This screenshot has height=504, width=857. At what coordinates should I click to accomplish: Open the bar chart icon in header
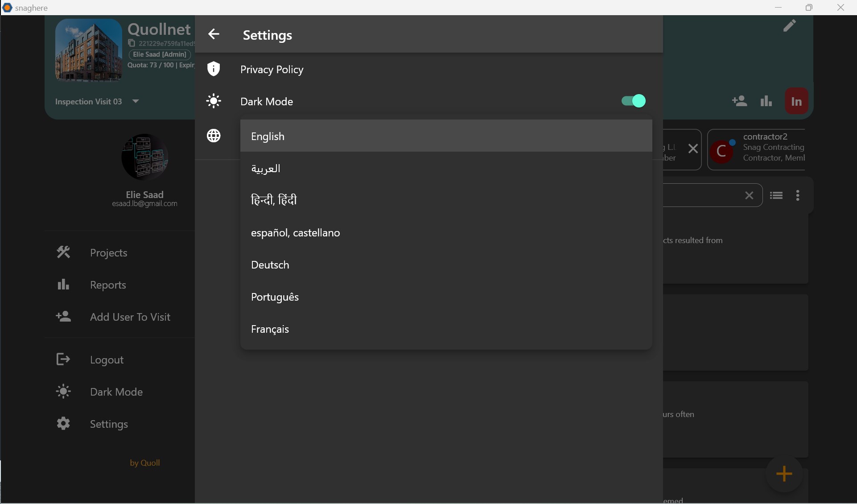pyautogui.click(x=766, y=101)
